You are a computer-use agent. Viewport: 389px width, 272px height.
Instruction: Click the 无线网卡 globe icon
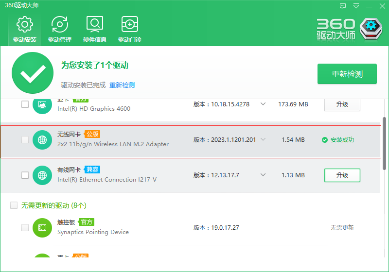[x=42, y=140]
